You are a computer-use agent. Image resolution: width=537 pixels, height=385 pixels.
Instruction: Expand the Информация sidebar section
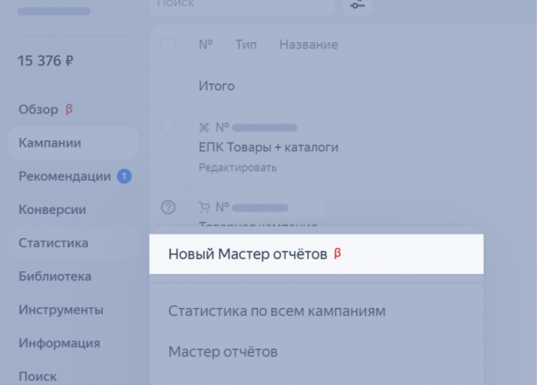(59, 343)
